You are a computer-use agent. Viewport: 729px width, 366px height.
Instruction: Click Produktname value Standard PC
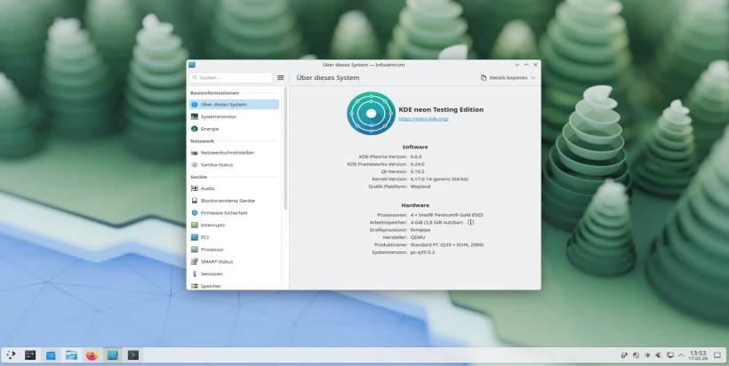[447, 245]
